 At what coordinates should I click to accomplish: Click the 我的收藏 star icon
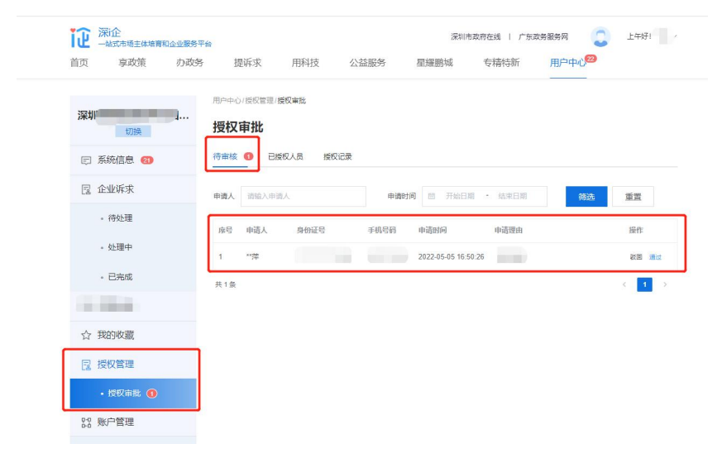[86, 335]
